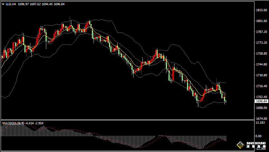Click the 1697.62 high value in the chart header
Screen dimensions: 269x152
click(35, 4)
